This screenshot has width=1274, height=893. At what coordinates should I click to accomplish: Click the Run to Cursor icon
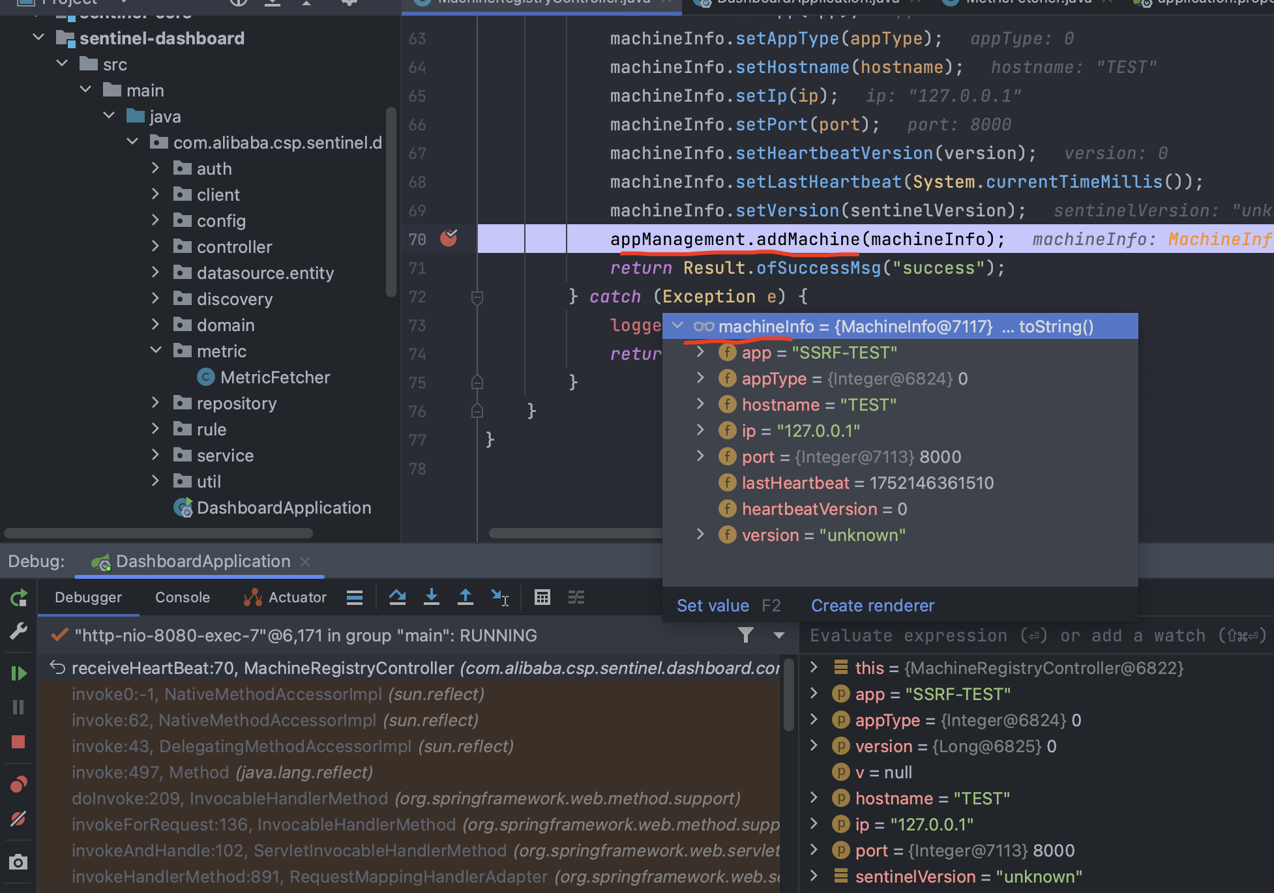tap(499, 597)
